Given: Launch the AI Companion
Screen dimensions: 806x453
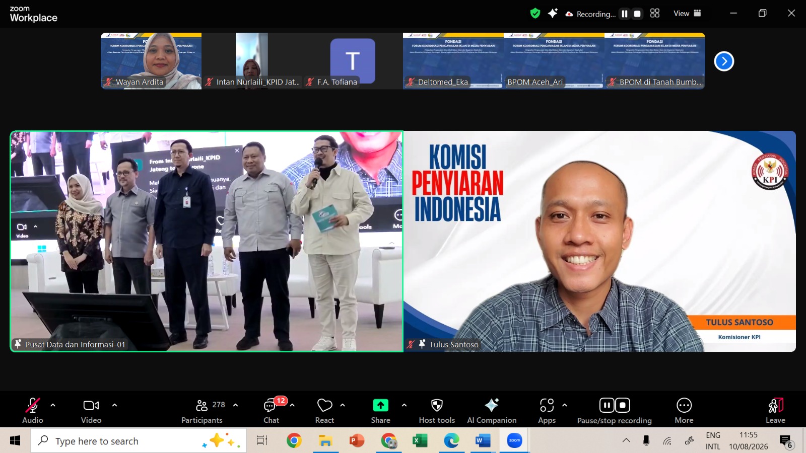Looking at the screenshot, I should pos(492,410).
